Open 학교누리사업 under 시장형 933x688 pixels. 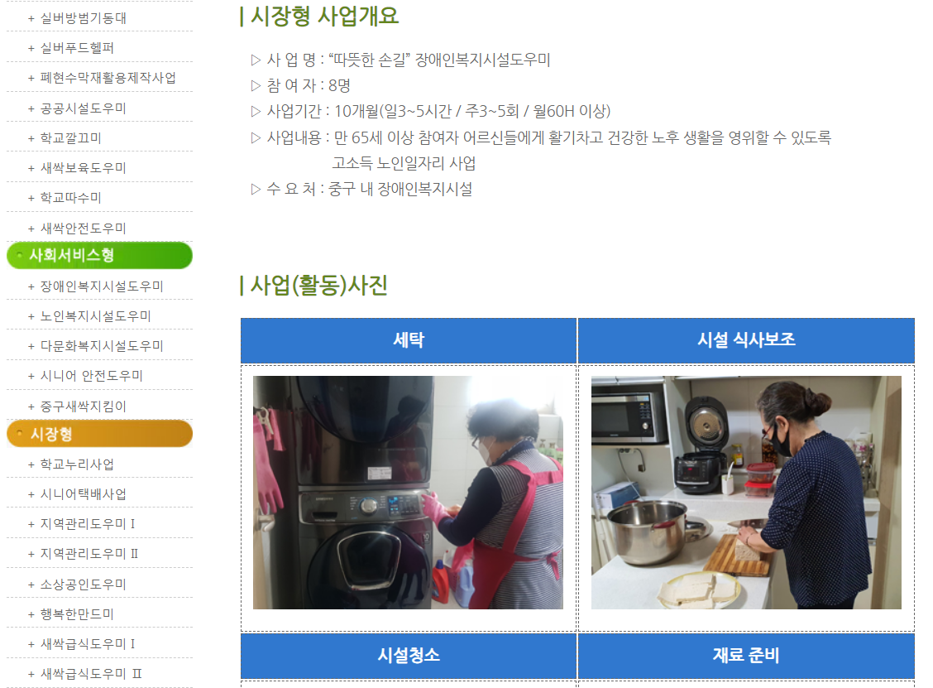[77, 464]
